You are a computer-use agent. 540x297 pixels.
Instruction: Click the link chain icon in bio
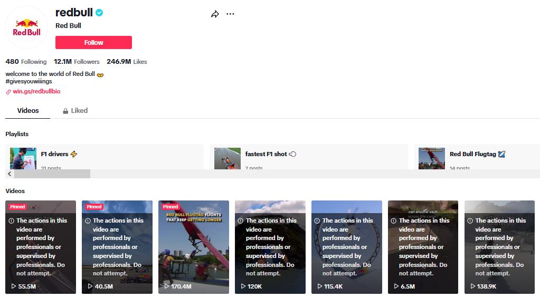[x=8, y=92]
